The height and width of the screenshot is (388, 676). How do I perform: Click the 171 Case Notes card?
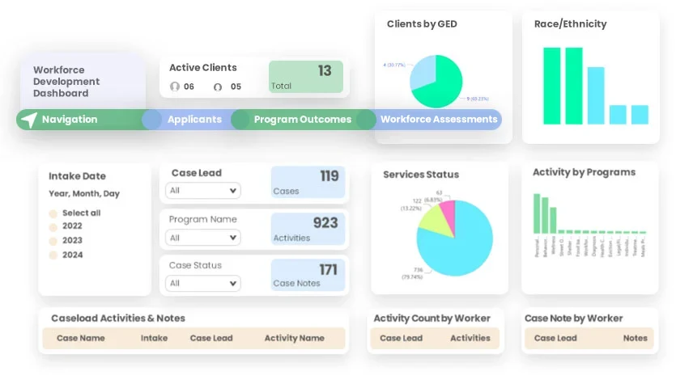pos(308,275)
